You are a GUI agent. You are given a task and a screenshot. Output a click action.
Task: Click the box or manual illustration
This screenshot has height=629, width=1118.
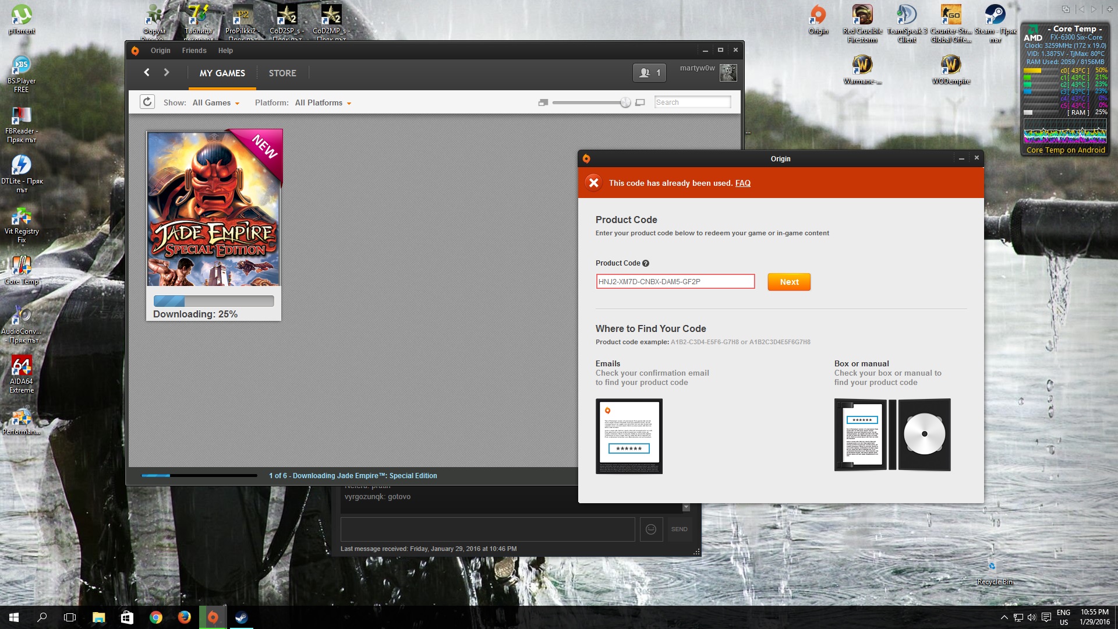pos(892,434)
